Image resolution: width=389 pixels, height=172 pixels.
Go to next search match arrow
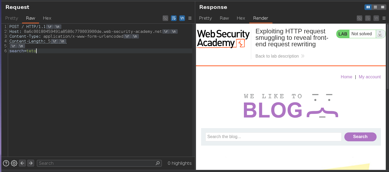pyautogui.click(x=31, y=163)
